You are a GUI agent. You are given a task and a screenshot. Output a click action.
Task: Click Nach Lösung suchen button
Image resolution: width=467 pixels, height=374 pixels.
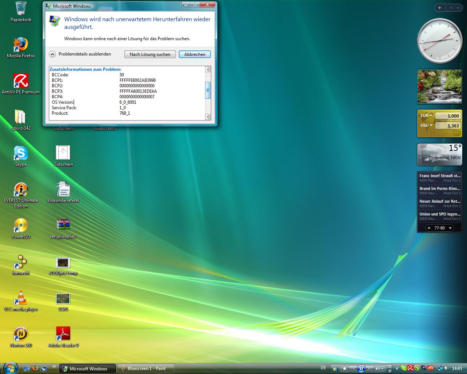150,54
